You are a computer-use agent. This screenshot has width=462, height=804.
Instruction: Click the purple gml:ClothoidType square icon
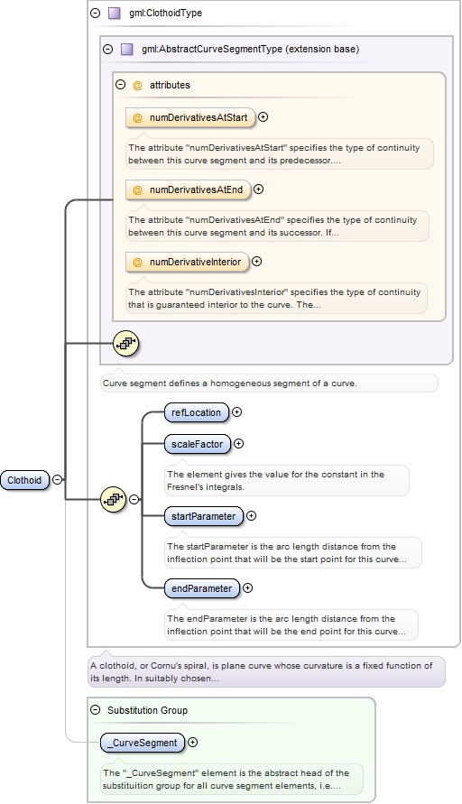click(114, 13)
